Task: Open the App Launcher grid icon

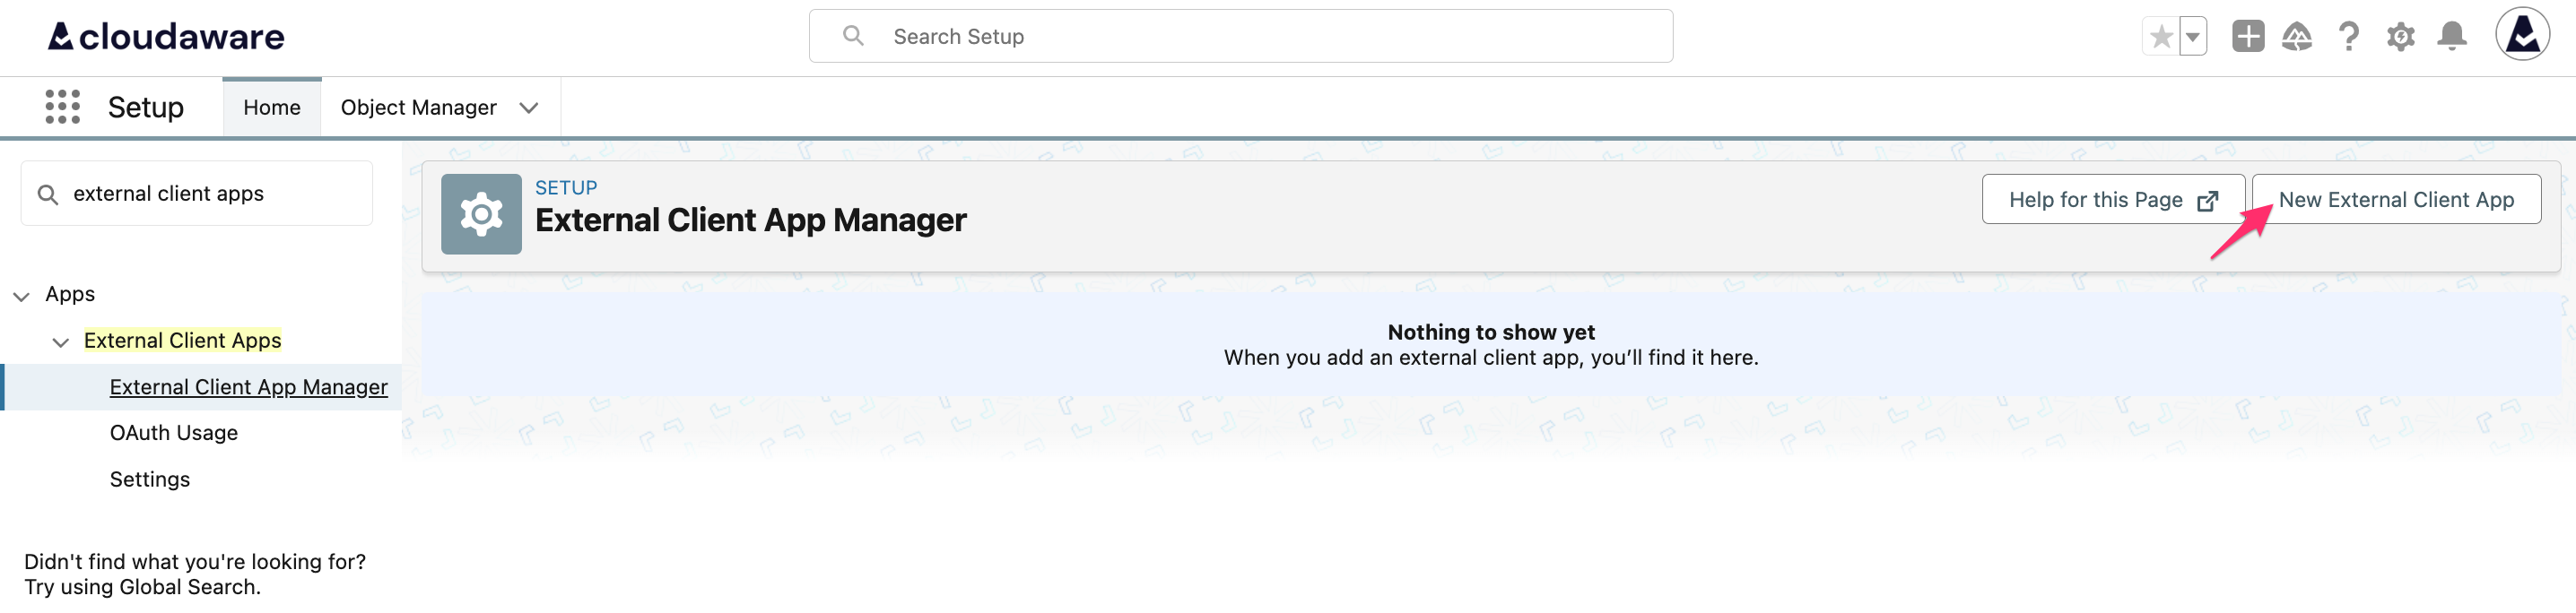Action: click(x=62, y=106)
